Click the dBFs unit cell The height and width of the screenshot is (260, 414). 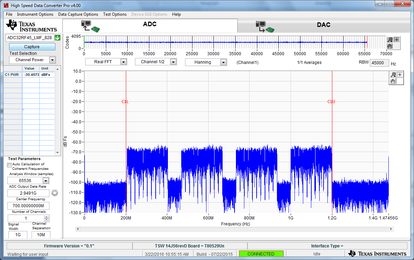[x=46, y=75]
